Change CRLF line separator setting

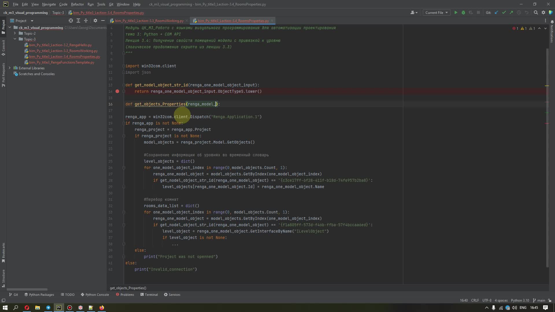(475, 300)
